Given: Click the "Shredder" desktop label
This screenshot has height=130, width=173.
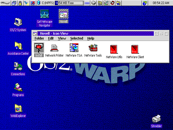Looking at the screenshot, I should pyautogui.click(x=156, y=126).
